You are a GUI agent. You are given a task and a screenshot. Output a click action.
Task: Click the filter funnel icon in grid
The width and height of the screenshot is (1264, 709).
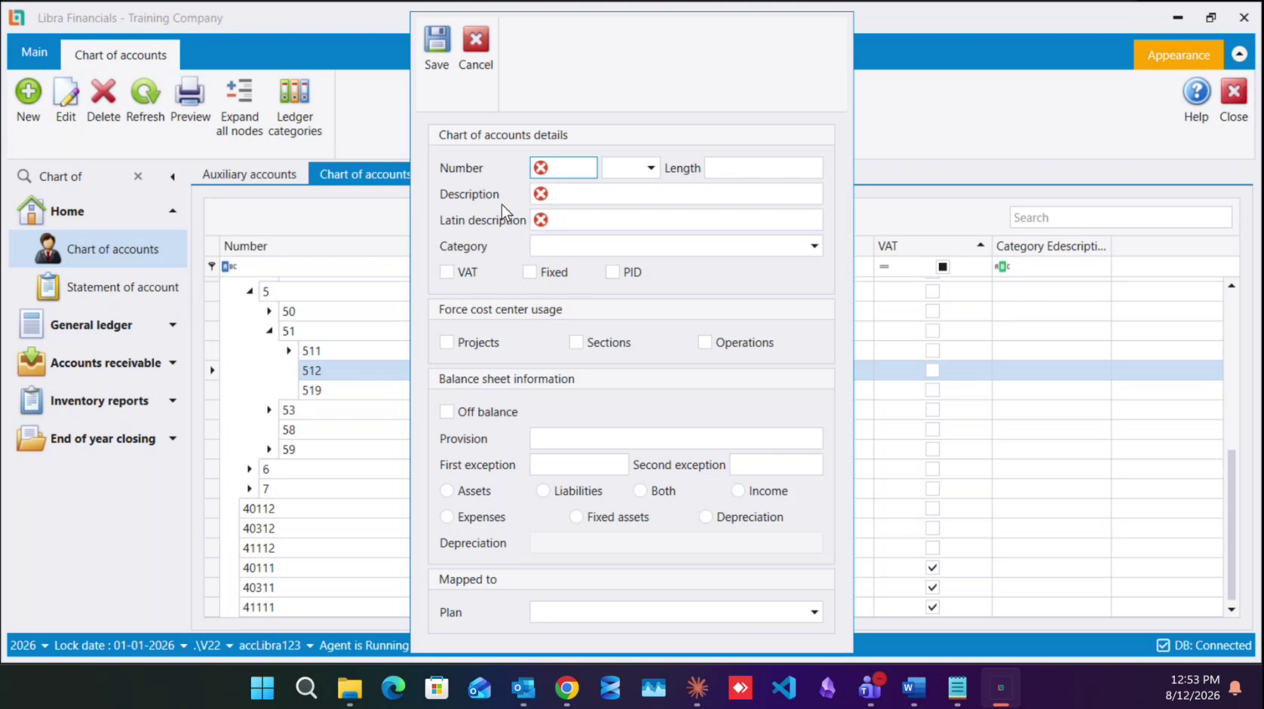(212, 266)
